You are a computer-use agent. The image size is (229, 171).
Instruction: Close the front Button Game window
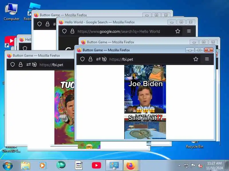[209, 50]
